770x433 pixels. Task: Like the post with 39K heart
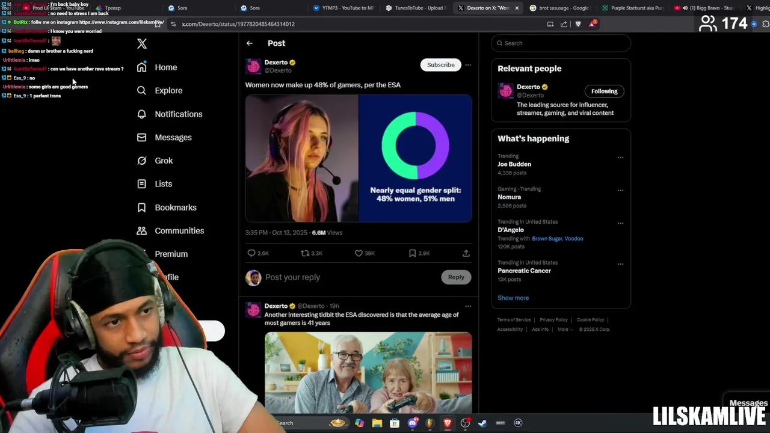coord(359,253)
